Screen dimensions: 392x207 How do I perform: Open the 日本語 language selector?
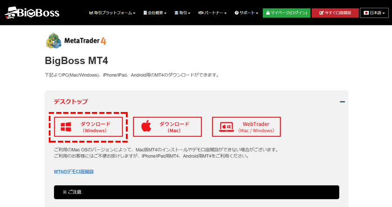click(x=374, y=13)
